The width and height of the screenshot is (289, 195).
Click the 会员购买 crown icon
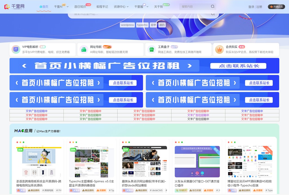coord(219,50)
